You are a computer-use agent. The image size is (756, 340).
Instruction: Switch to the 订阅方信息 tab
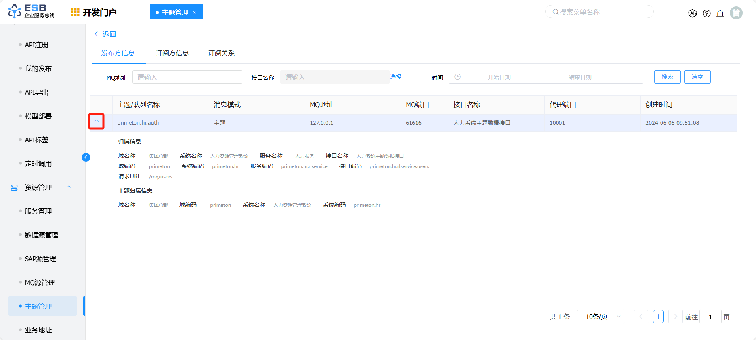tap(172, 53)
